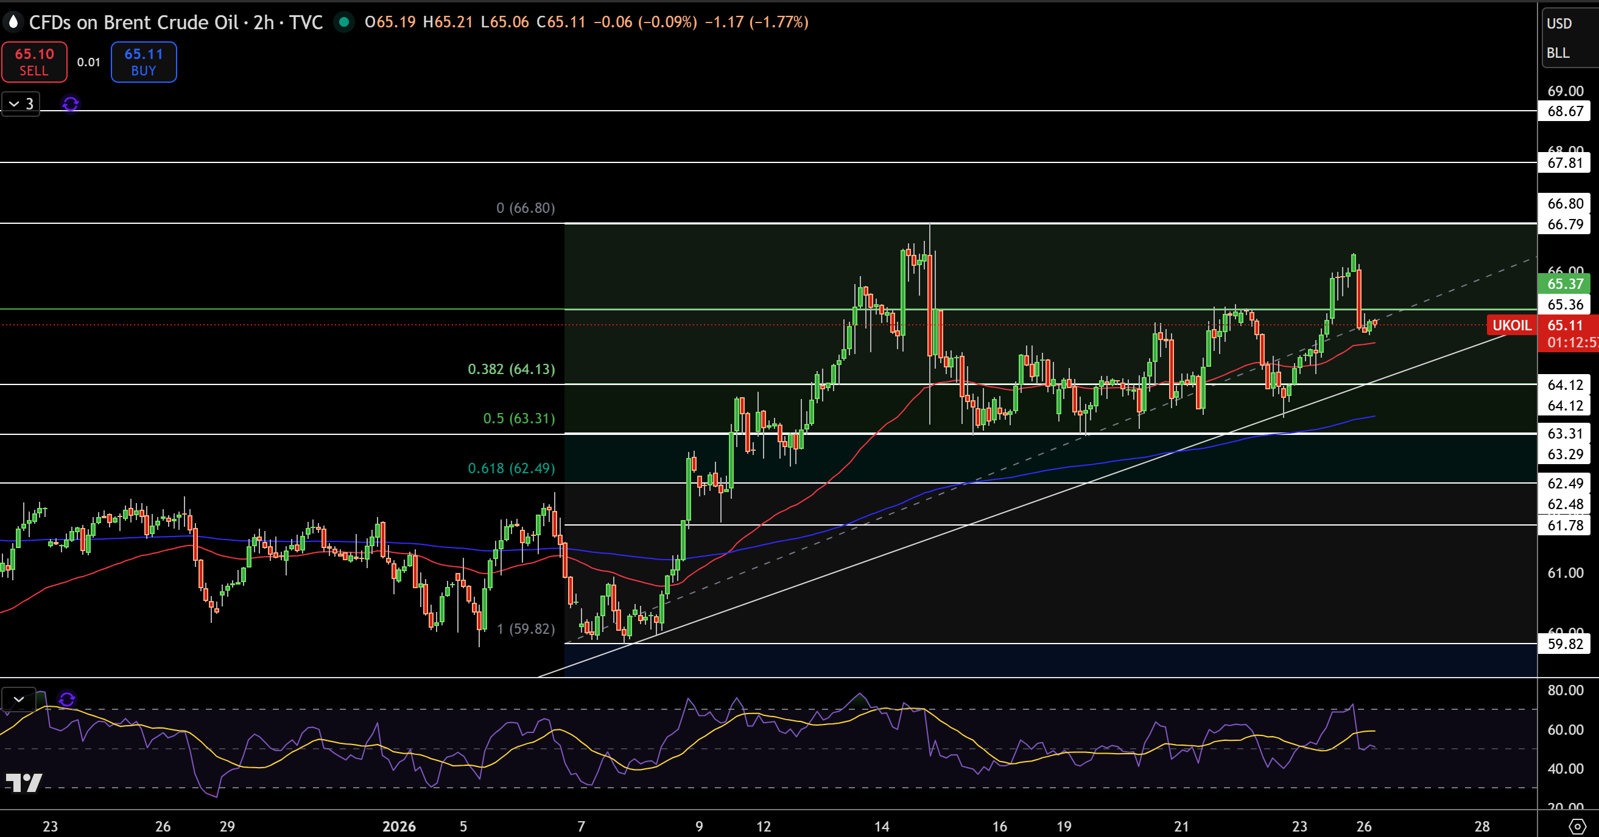The height and width of the screenshot is (837, 1599).
Task: Select the USD currency label
Action: [1559, 24]
